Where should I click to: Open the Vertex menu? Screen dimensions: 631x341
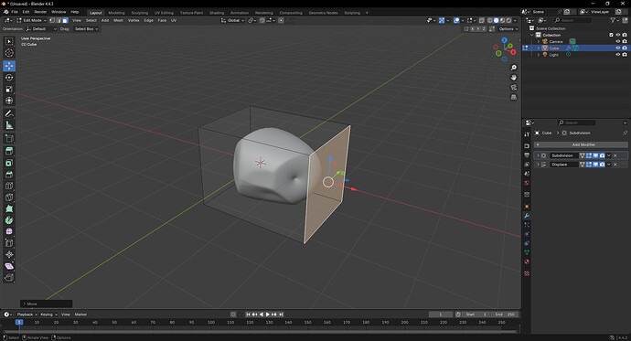point(134,20)
